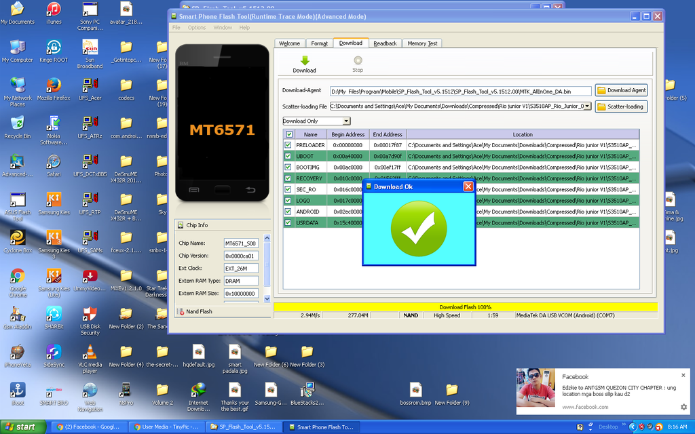Toggle the RECOVERY partition checkbox

point(288,178)
